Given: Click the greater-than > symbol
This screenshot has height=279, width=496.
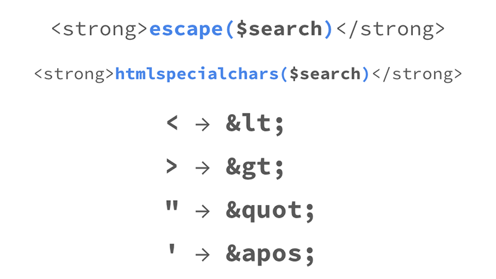Looking at the screenshot, I should 172,167.
